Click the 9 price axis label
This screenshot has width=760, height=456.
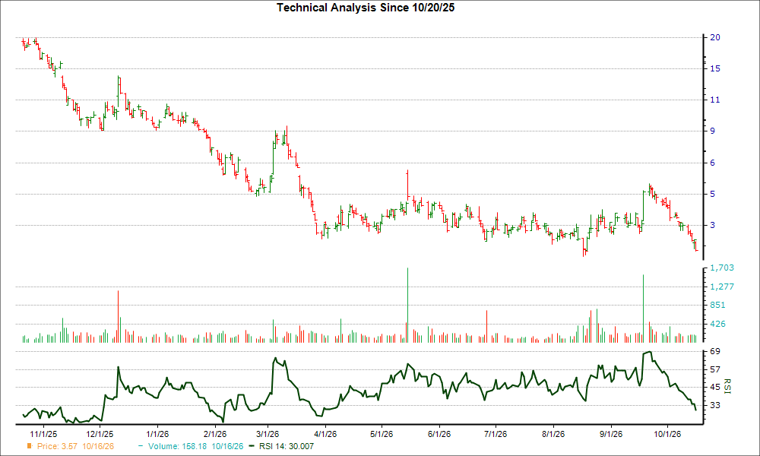point(713,131)
